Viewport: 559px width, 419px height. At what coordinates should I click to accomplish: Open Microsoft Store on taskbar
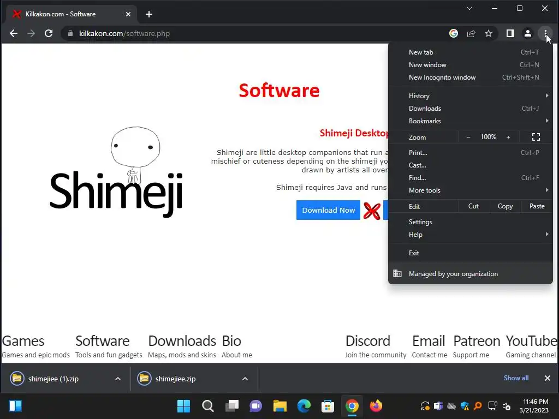(x=328, y=406)
